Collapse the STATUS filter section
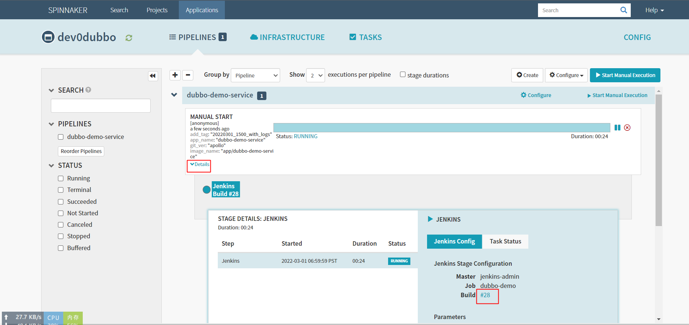The height and width of the screenshot is (325, 689). point(51,166)
